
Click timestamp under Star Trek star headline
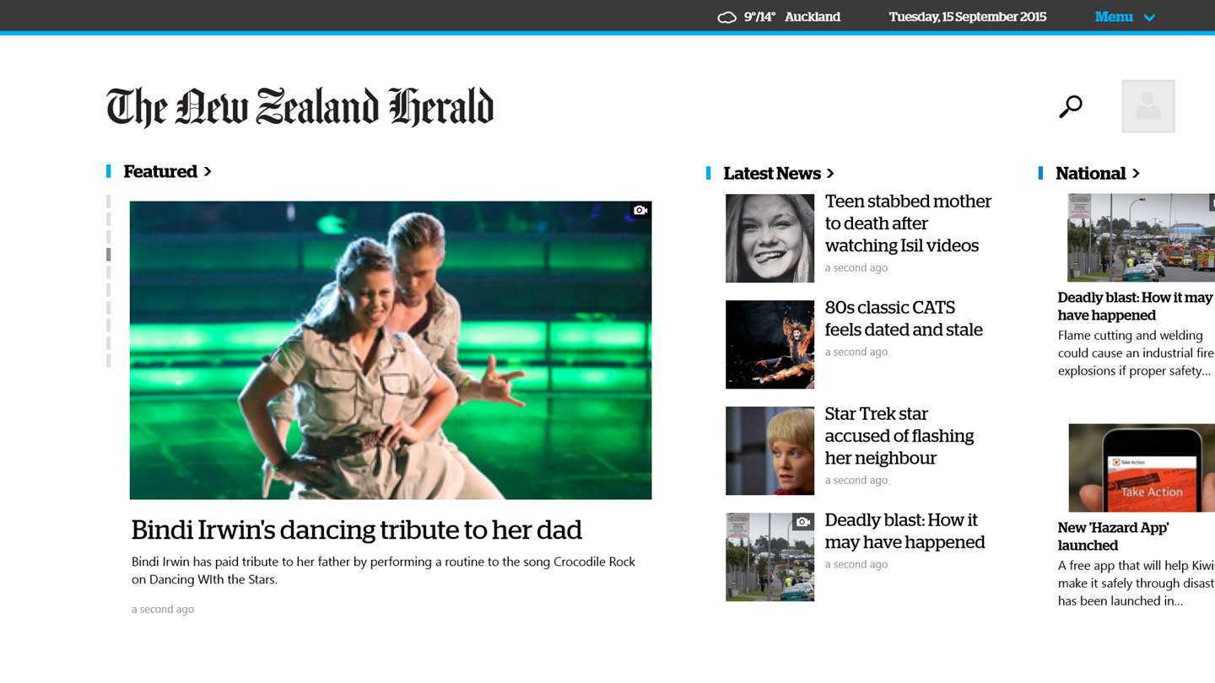tap(856, 480)
